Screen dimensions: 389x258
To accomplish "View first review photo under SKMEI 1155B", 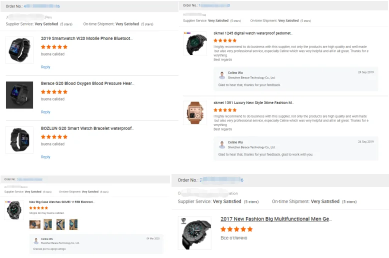I will tap(35, 224).
